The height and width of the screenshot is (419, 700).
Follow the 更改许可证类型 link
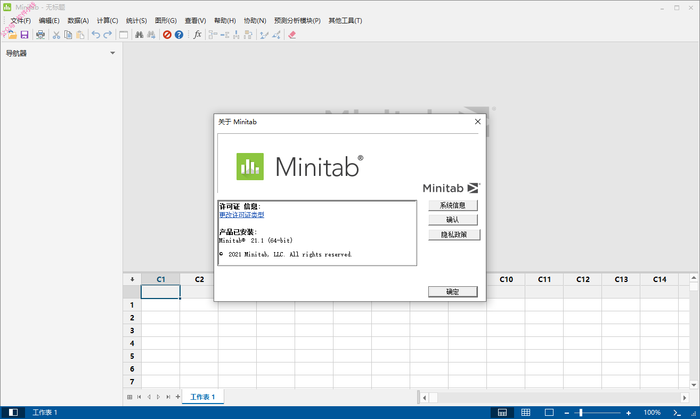(x=242, y=215)
